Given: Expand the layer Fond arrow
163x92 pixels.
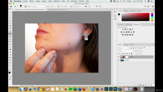Looking at the screenshot, I should pos(144,54).
